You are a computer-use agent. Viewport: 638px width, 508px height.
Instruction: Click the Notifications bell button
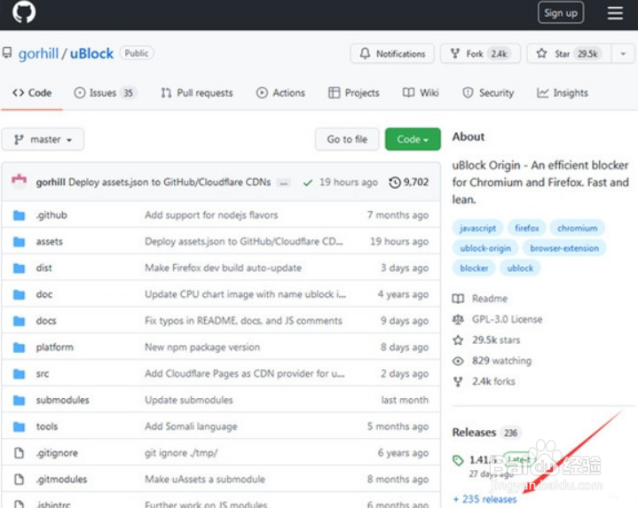[392, 54]
